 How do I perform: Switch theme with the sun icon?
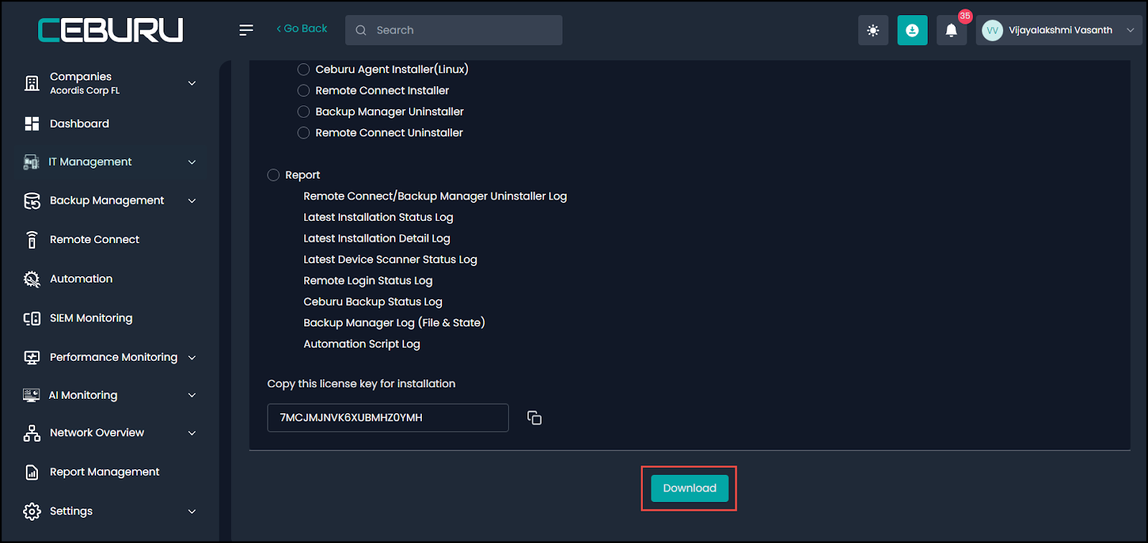(x=873, y=30)
